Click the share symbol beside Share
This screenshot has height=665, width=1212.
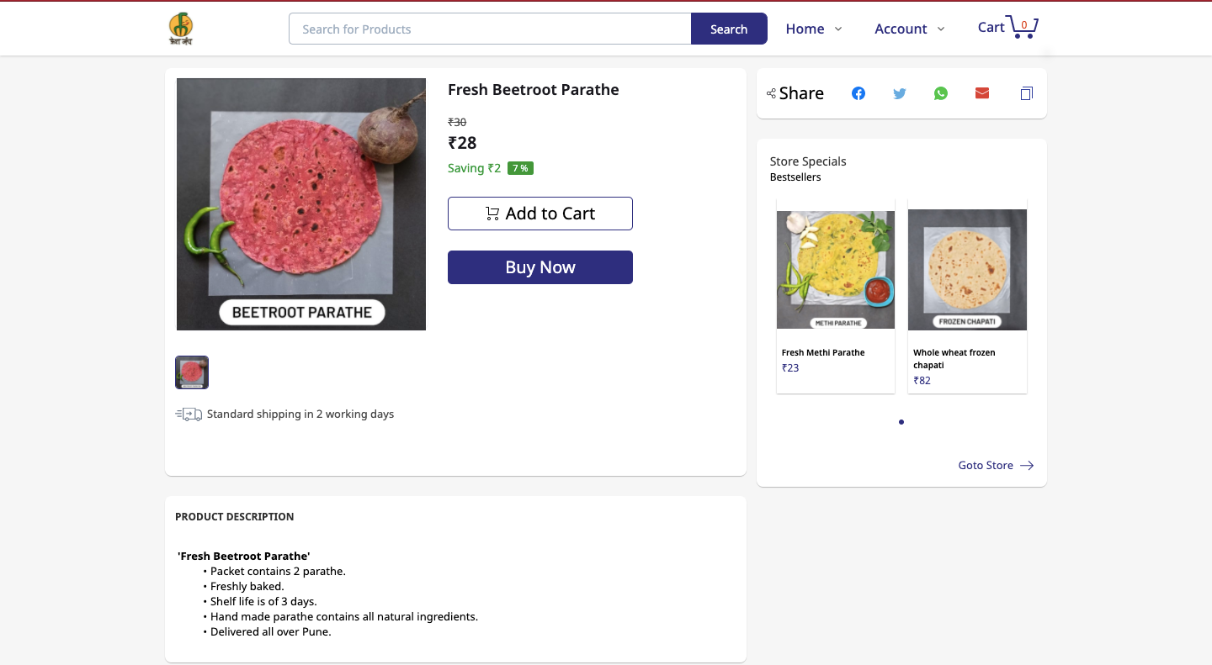pos(771,93)
